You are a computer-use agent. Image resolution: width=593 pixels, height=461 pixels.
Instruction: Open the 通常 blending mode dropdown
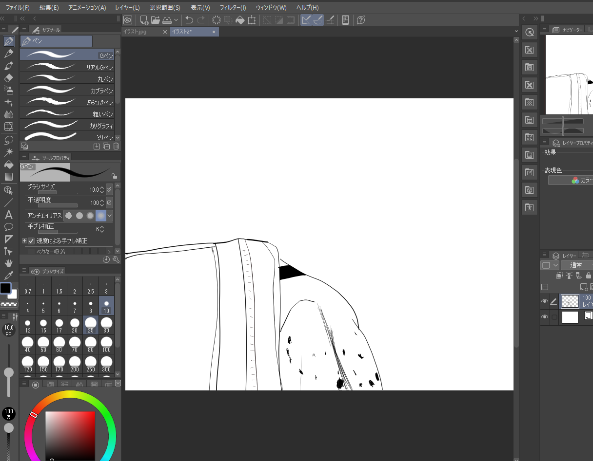pos(576,265)
